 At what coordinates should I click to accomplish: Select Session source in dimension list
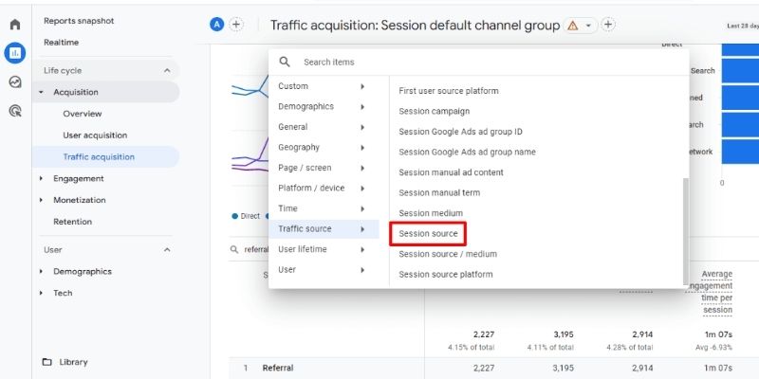coord(429,233)
